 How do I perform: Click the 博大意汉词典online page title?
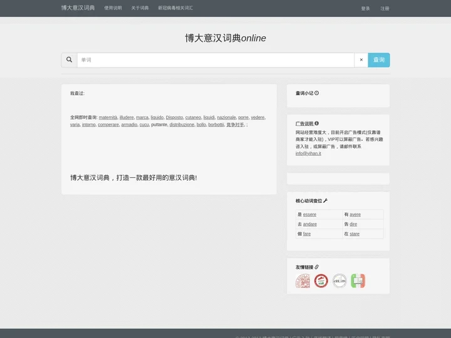pyautogui.click(x=225, y=38)
